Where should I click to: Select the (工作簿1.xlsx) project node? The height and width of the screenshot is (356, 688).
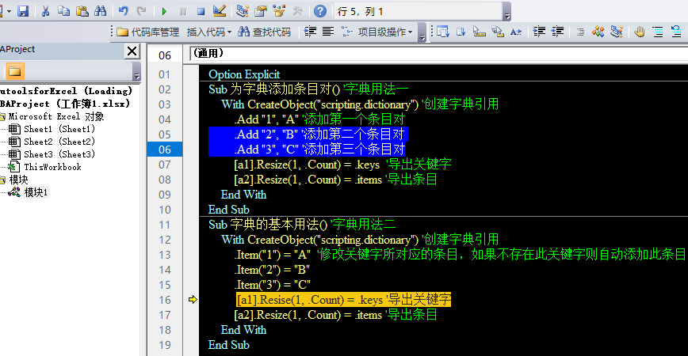(x=65, y=104)
